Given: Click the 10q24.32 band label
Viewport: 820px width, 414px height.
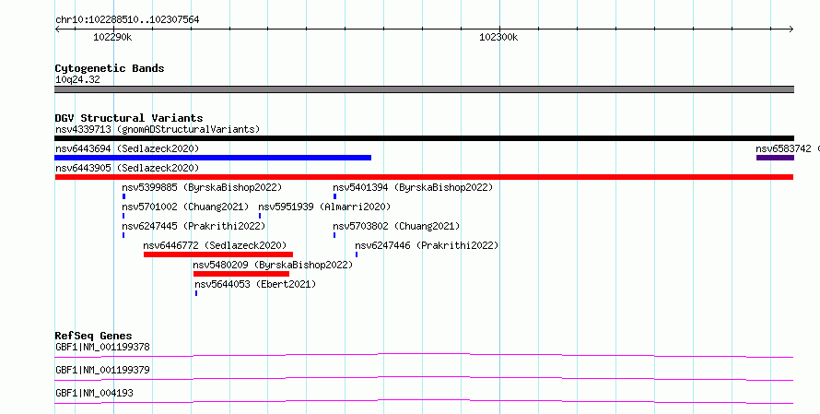Looking at the screenshot, I should (x=77, y=79).
